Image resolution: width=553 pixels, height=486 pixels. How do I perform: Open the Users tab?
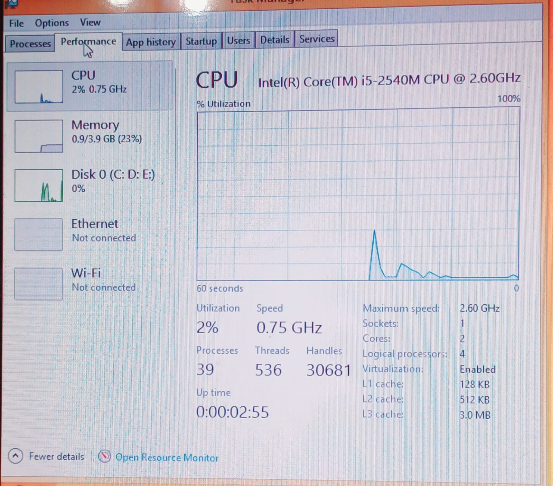point(238,40)
